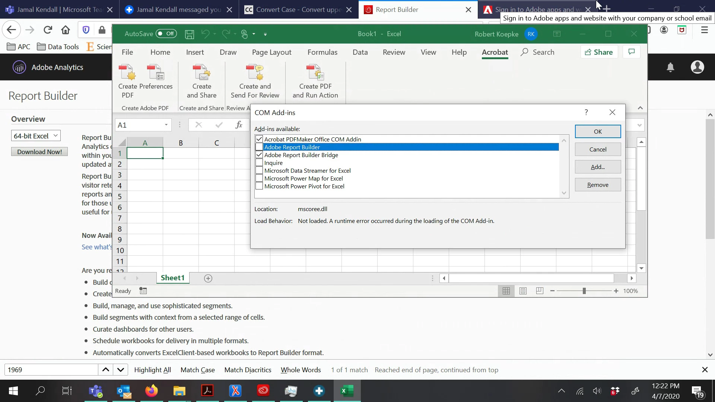Click the Remove button in dialog

point(597,185)
